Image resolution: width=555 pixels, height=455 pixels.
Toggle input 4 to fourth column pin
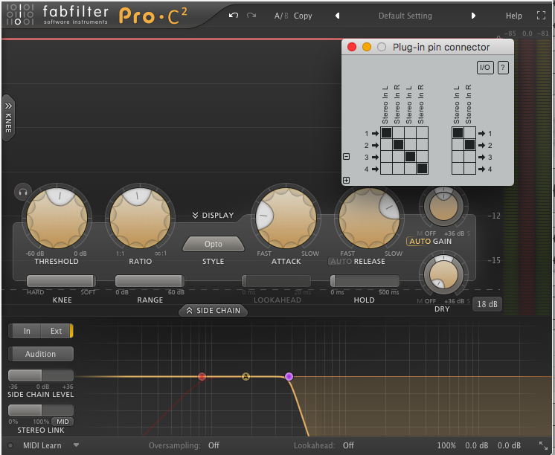[x=423, y=169]
